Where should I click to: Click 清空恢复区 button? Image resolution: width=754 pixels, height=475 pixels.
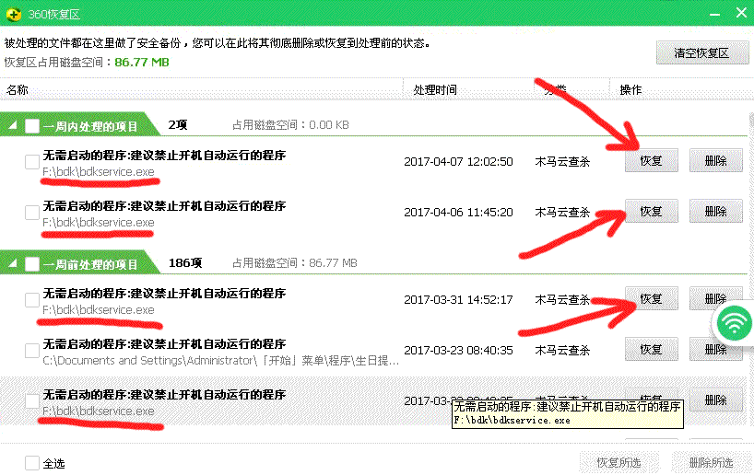pyautogui.click(x=701, y=52)
